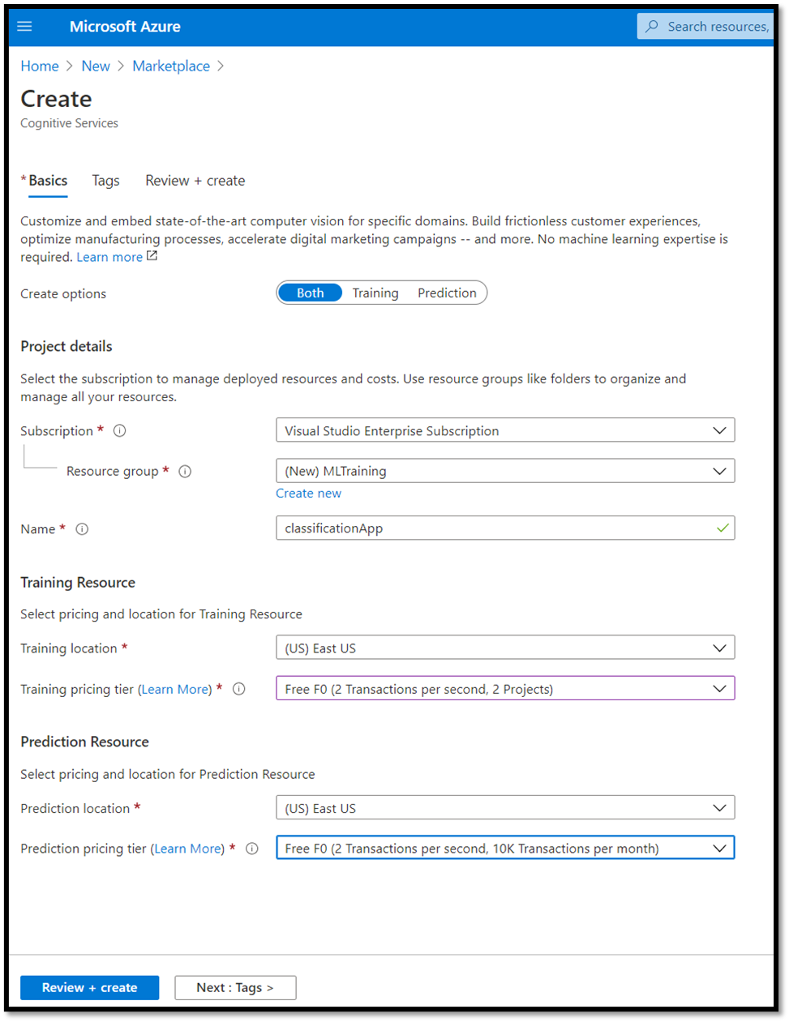The image size is (789, 1022).
Task: Select the Training create option
Action: 375,293
